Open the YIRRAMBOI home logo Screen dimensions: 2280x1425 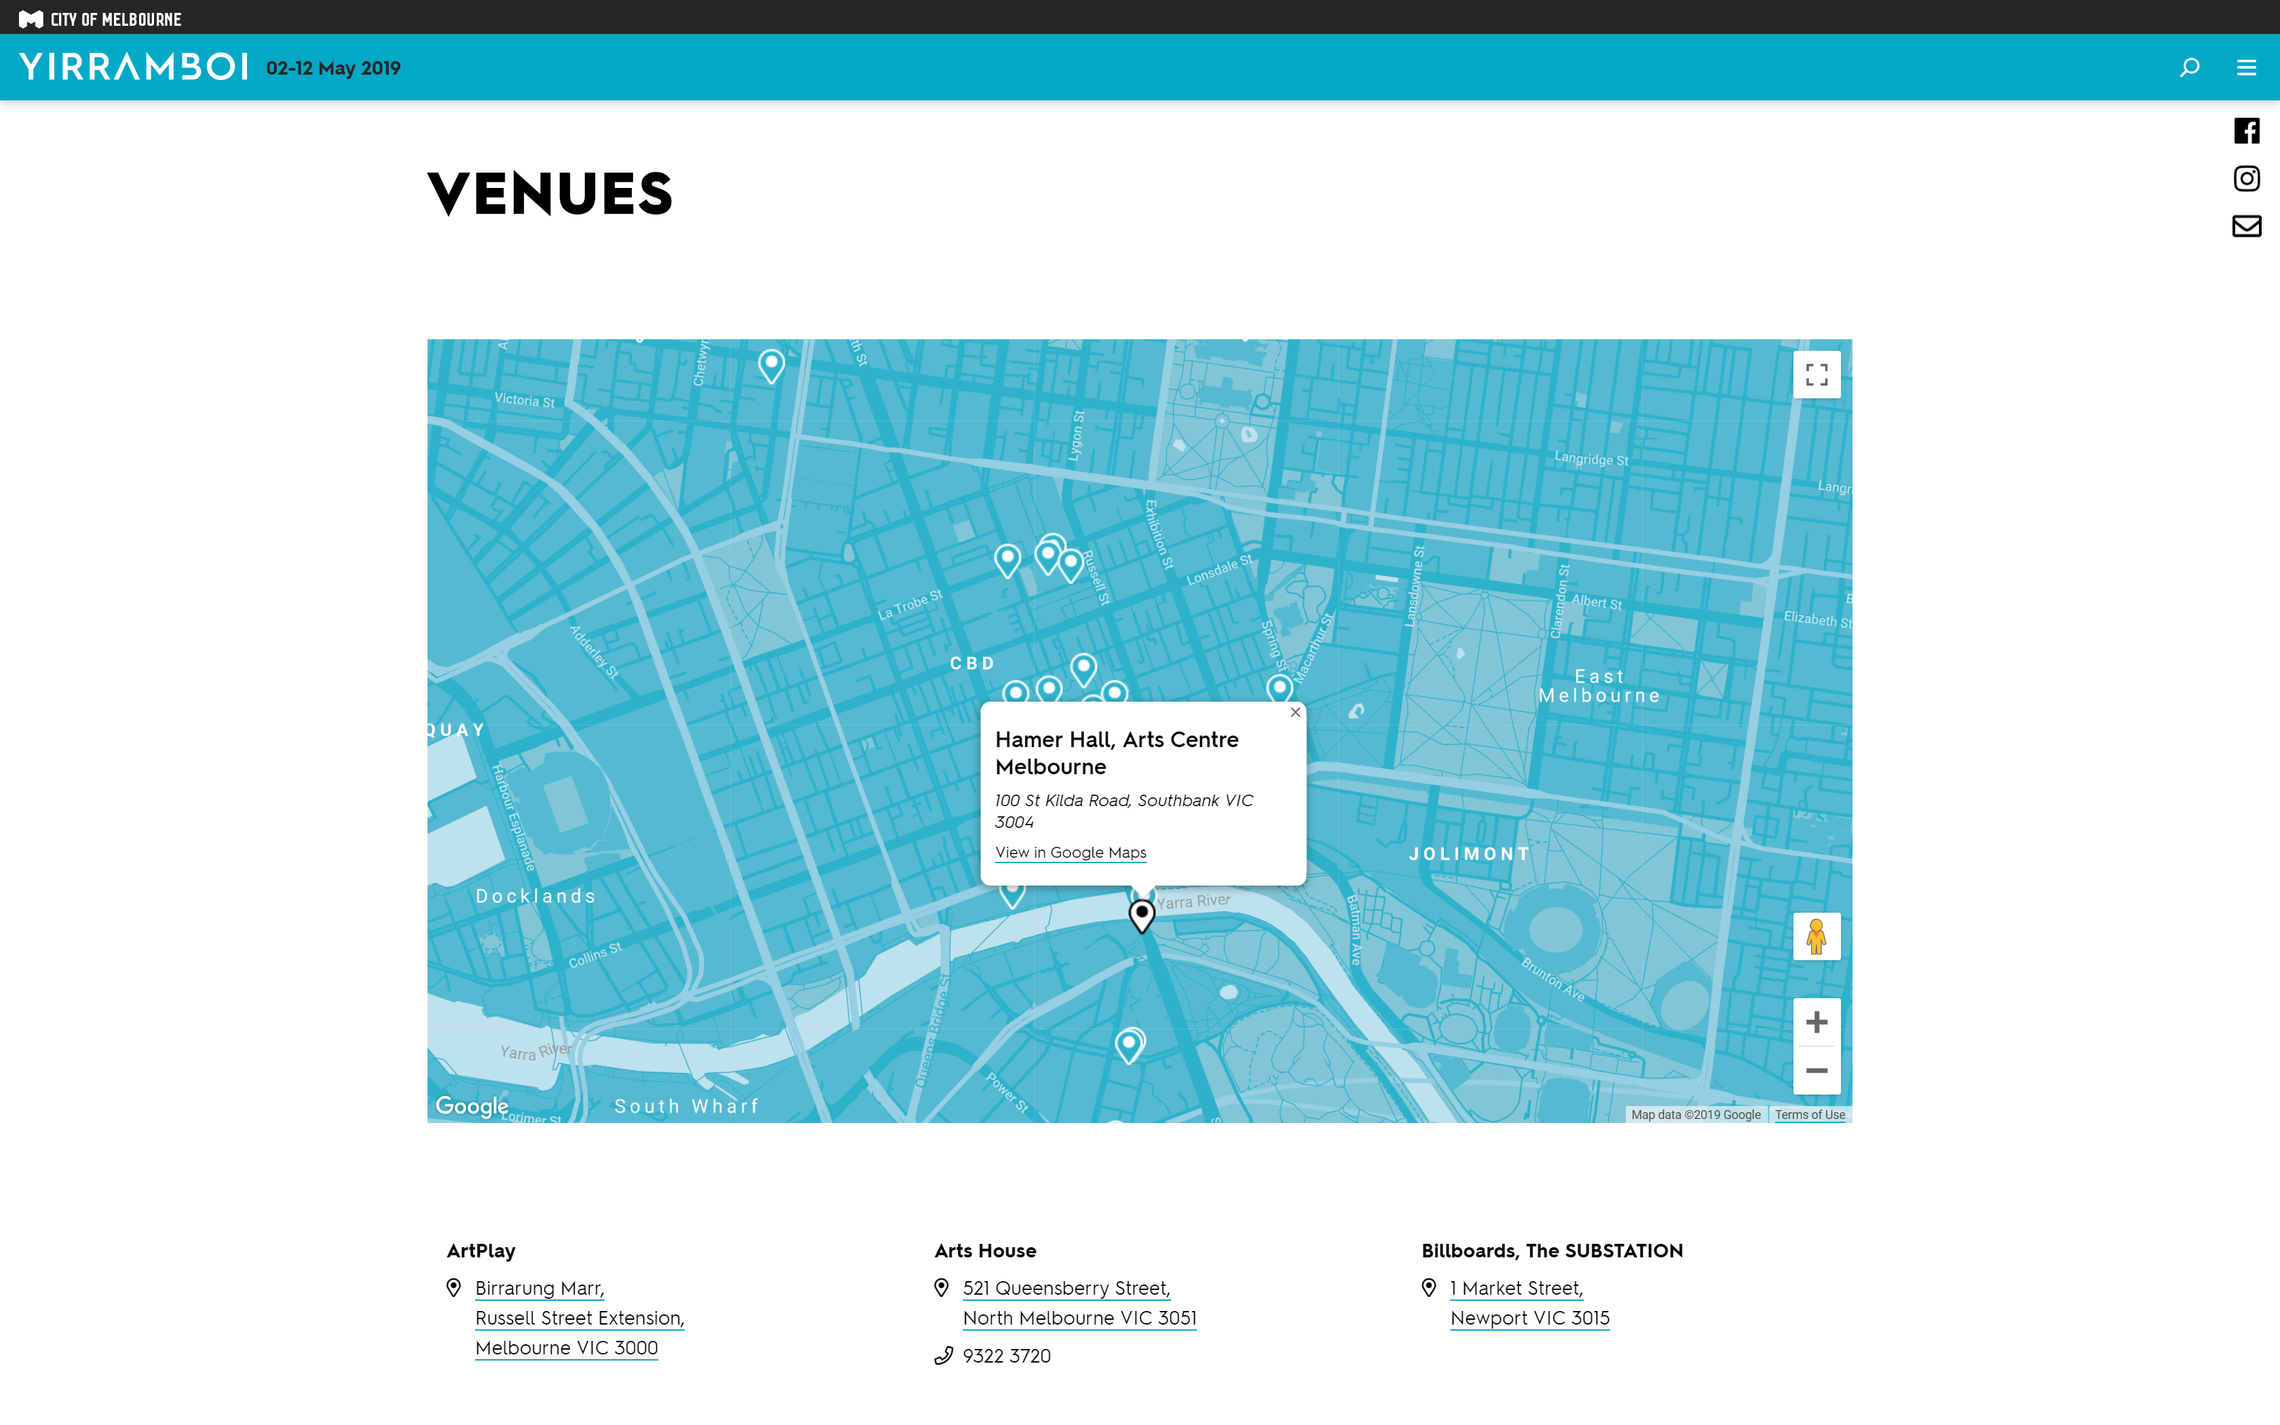coord(133,67)
